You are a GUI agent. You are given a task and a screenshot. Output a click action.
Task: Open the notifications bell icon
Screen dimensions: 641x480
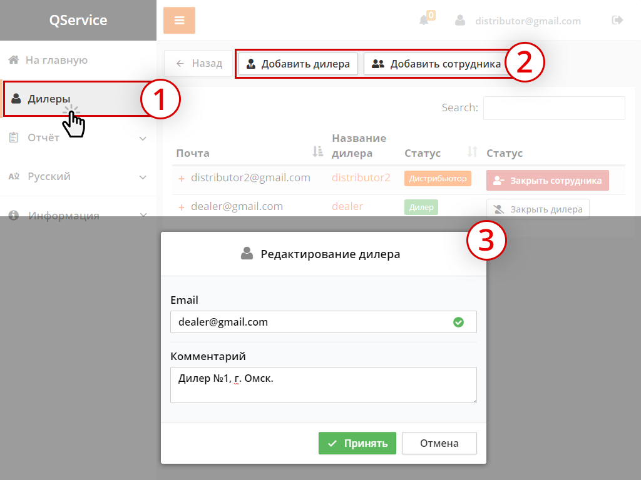pos(424,20)
